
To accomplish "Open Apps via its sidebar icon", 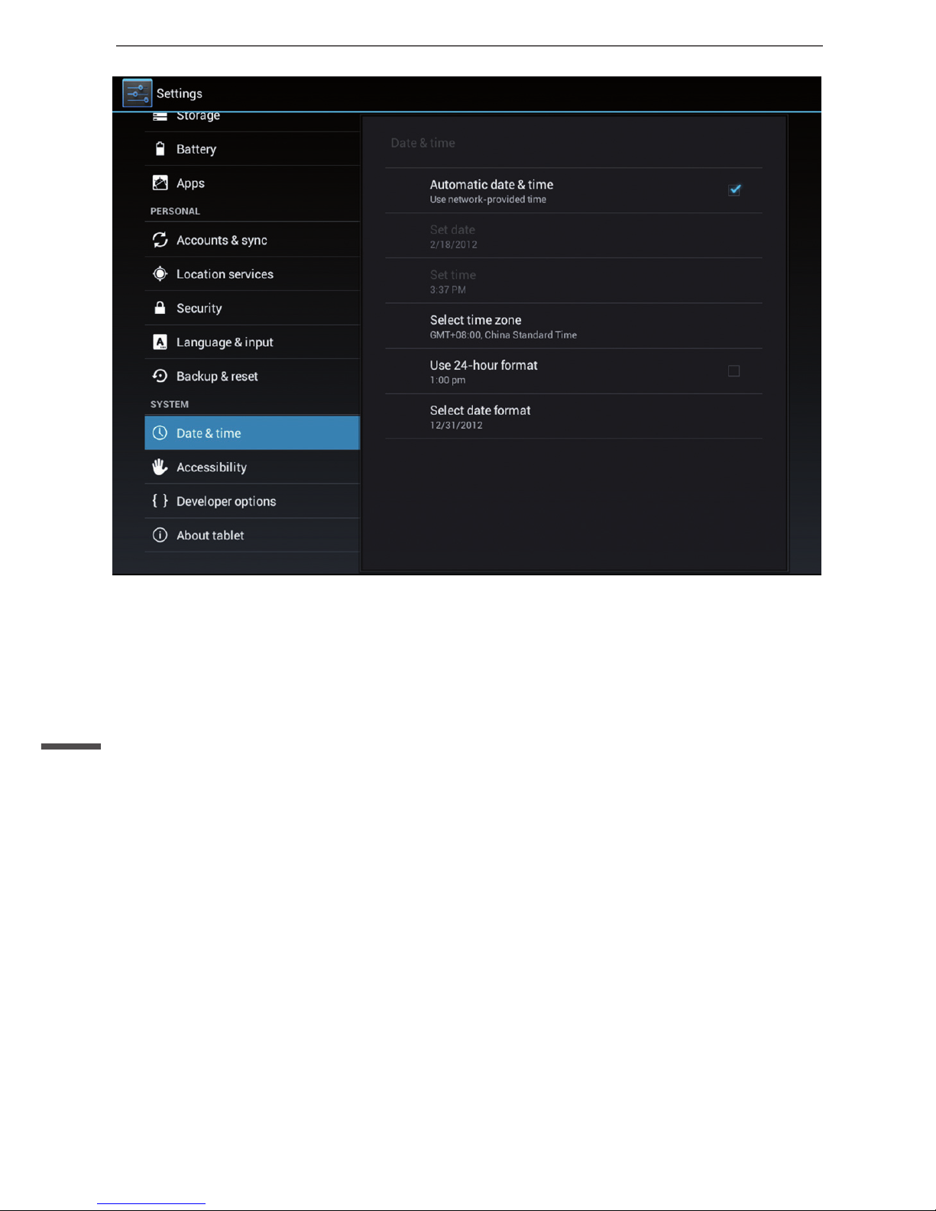I will point(160,183).
